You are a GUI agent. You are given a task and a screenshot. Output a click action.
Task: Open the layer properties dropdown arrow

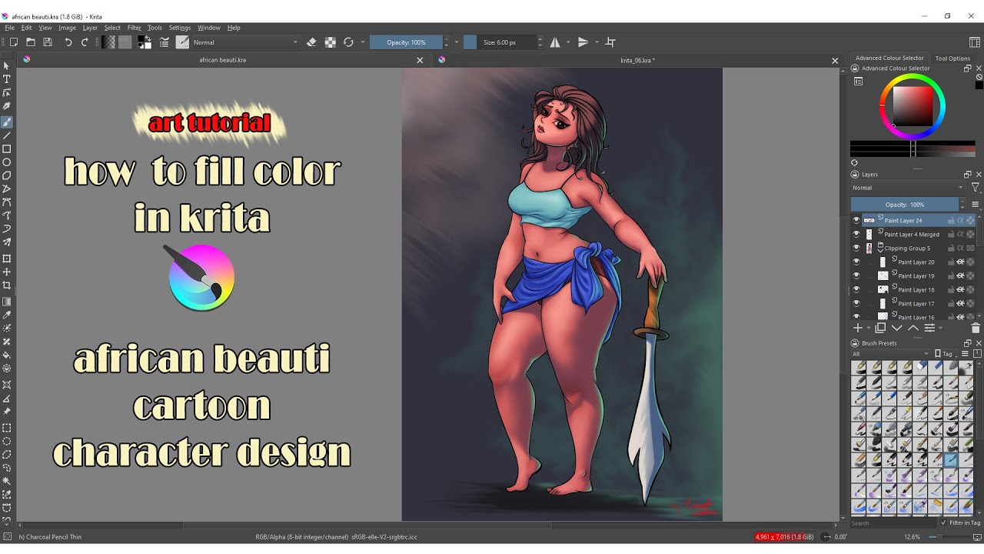939,329
